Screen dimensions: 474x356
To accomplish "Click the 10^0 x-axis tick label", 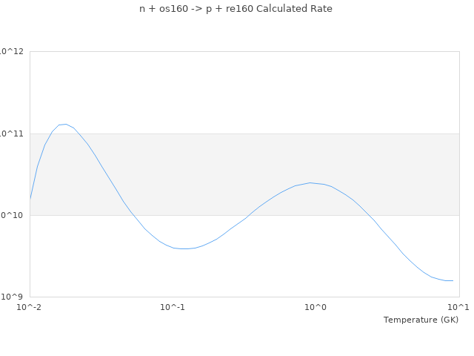I will point(316,307).
